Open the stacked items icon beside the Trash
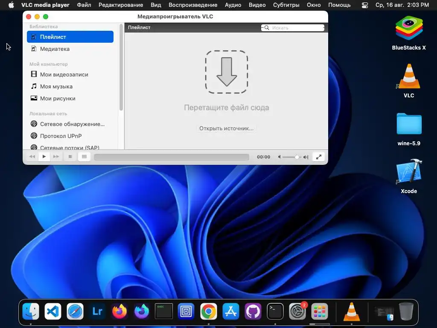 (x=384, y=312)
